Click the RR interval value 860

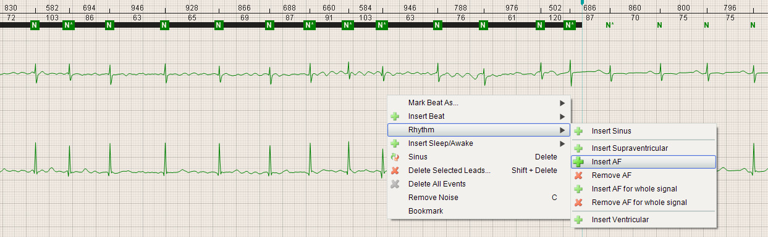coord(635,8)
